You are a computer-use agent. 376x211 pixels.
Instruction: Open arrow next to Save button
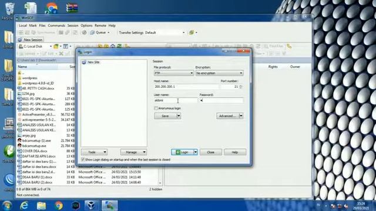(x=179, y=116)
